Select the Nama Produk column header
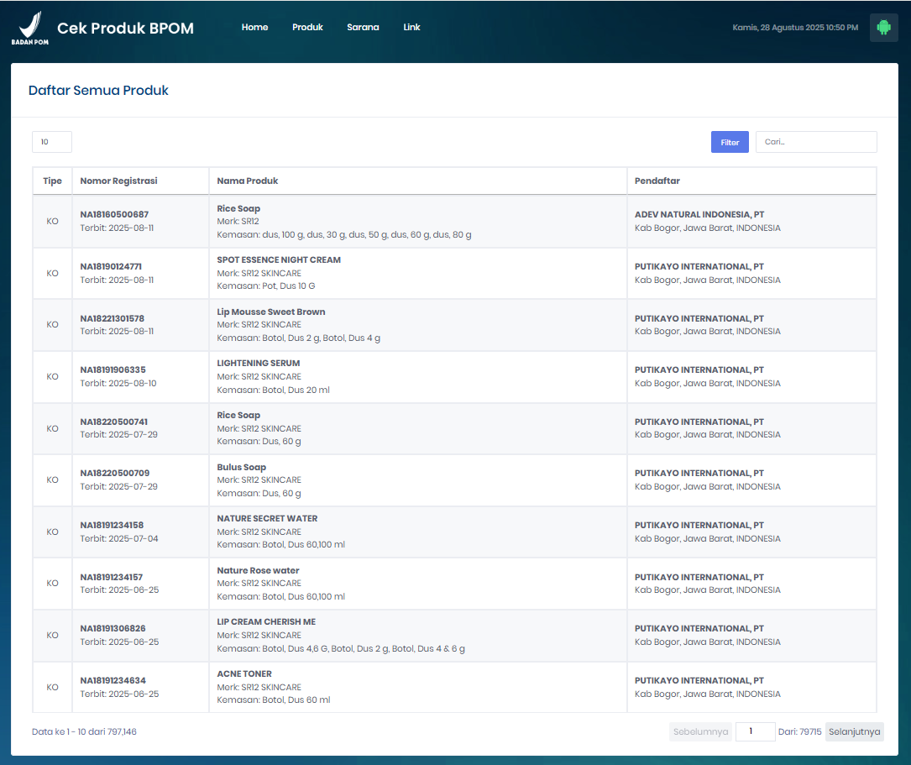 248,181
